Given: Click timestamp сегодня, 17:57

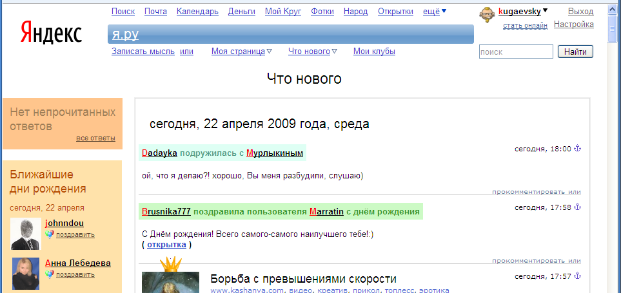Looking at the screenshot, I should pos(543,276).
